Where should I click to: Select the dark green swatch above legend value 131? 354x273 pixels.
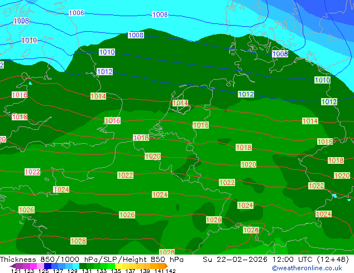click(83, 266)
